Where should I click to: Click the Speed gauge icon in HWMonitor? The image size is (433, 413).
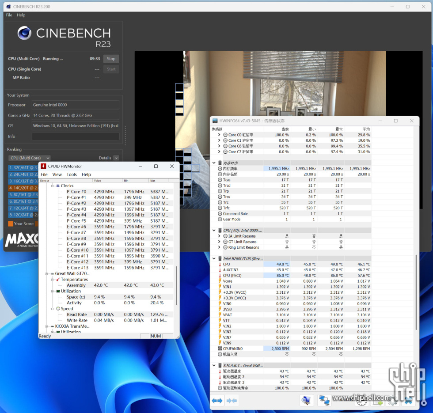tap(58, 309)
